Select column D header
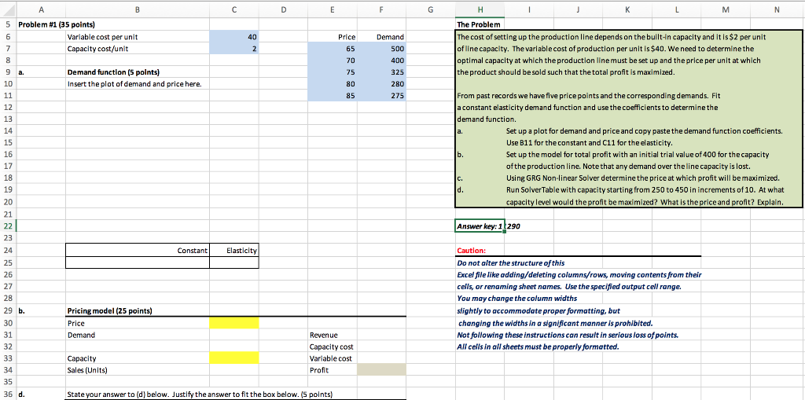This screenshot has width=805, height=400. [283, 8]
